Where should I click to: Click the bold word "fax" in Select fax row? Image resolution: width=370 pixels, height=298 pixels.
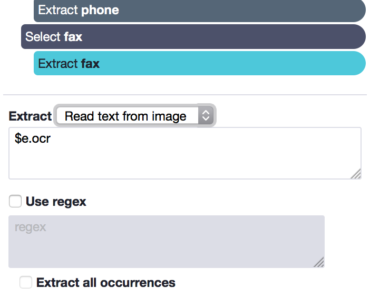coord(73,37)
